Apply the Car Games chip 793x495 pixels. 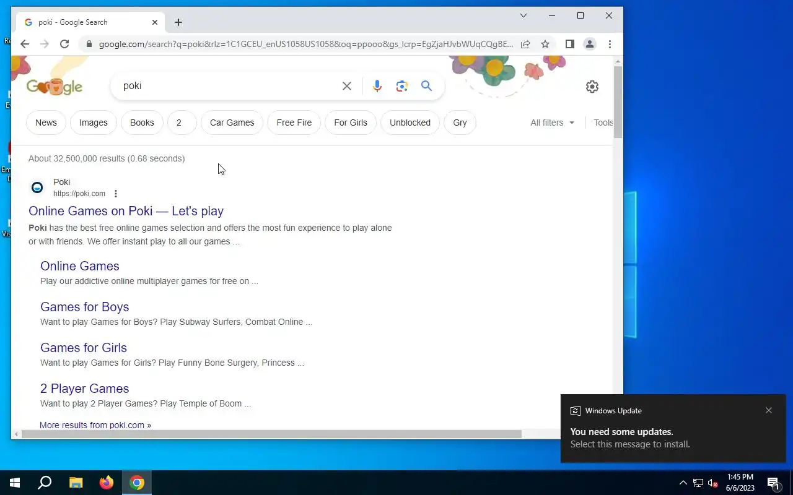pos(232,123)
